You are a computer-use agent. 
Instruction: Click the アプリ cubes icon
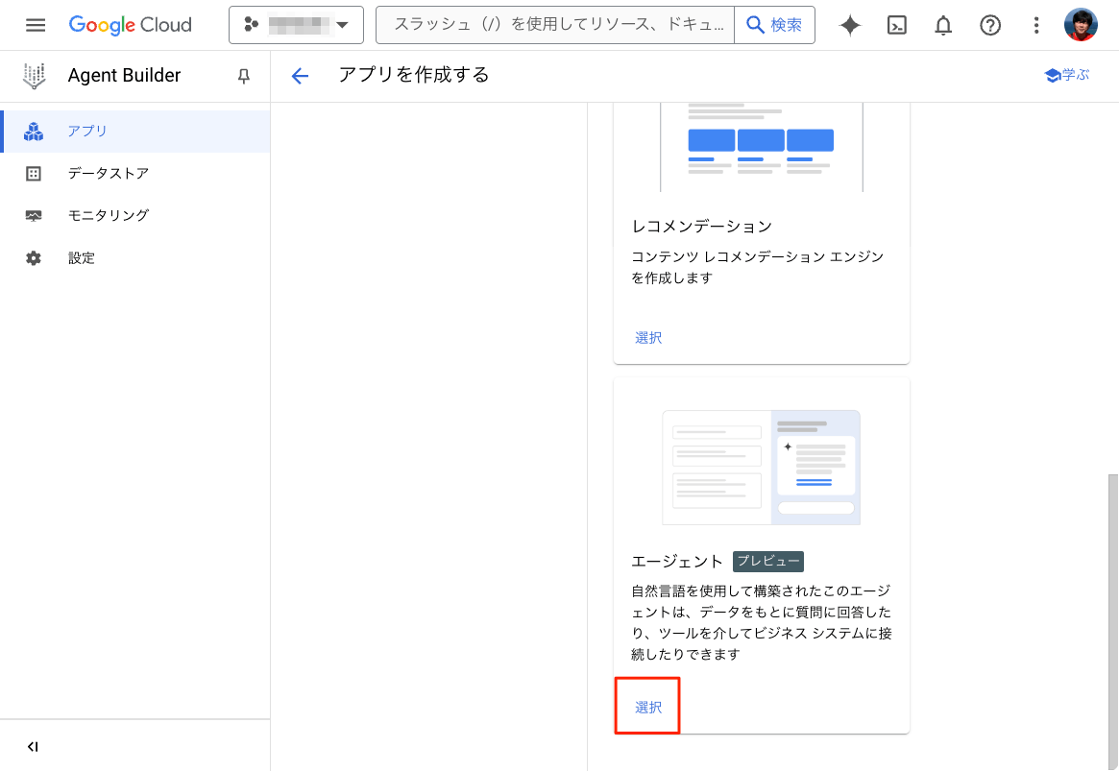[34, 132]
